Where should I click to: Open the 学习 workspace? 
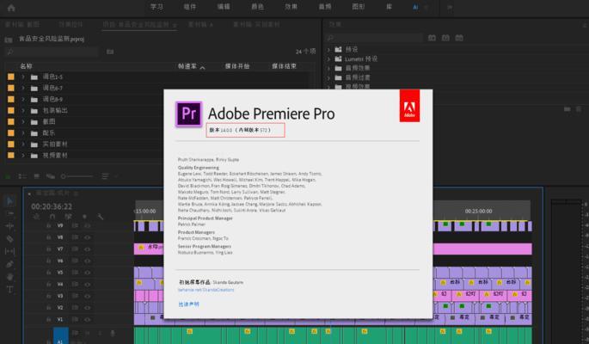point(156,7)
